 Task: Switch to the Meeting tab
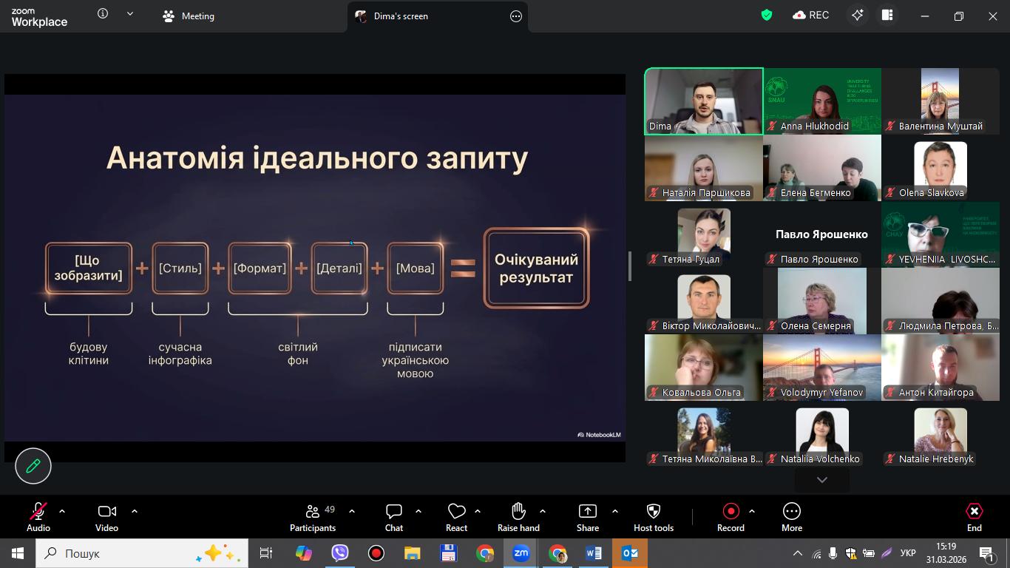click(x=188, y=16)
